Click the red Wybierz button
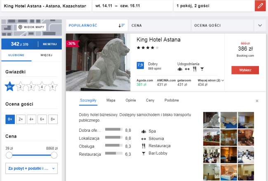Screen dimensions: 268x181 click(245, 70)
